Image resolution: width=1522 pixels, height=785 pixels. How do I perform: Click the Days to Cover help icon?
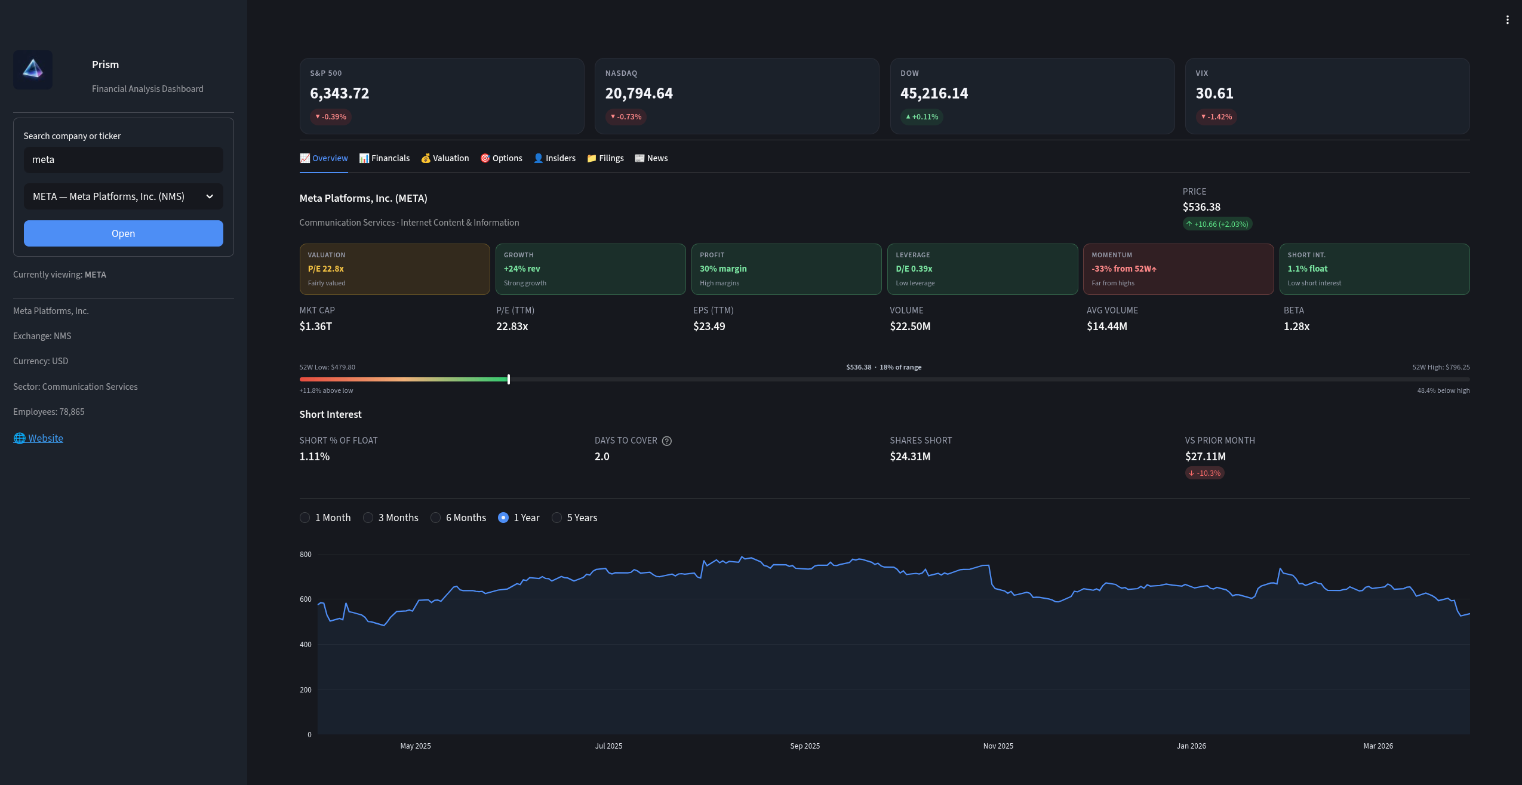667,441
